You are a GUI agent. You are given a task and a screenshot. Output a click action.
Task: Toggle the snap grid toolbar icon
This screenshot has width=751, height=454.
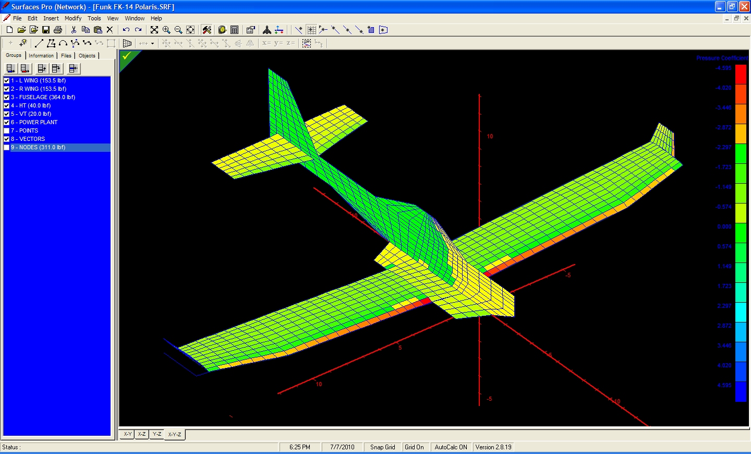point(311,30)
